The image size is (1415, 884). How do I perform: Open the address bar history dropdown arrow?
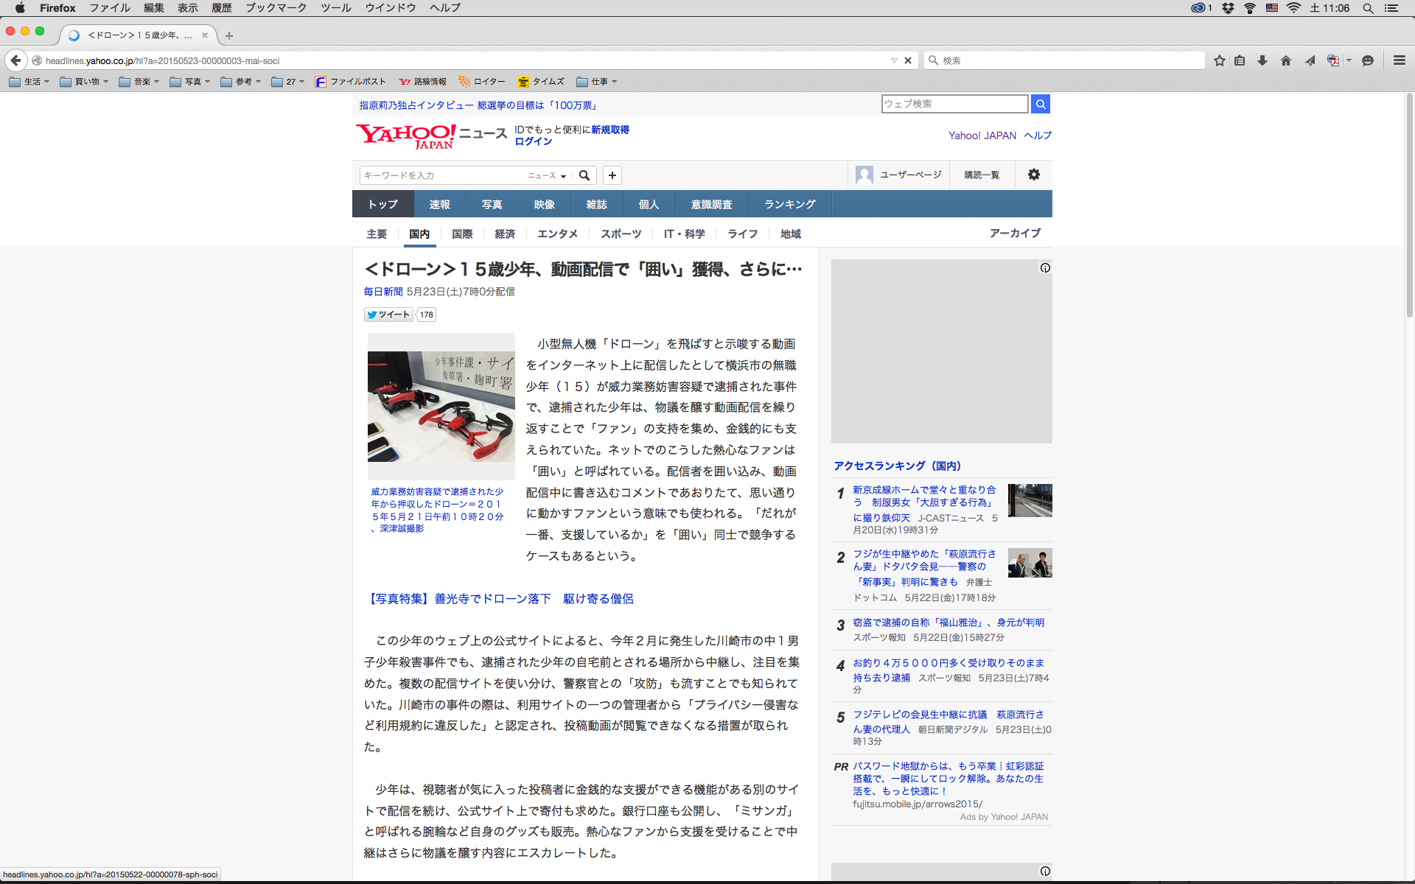[x=894, y=60]
